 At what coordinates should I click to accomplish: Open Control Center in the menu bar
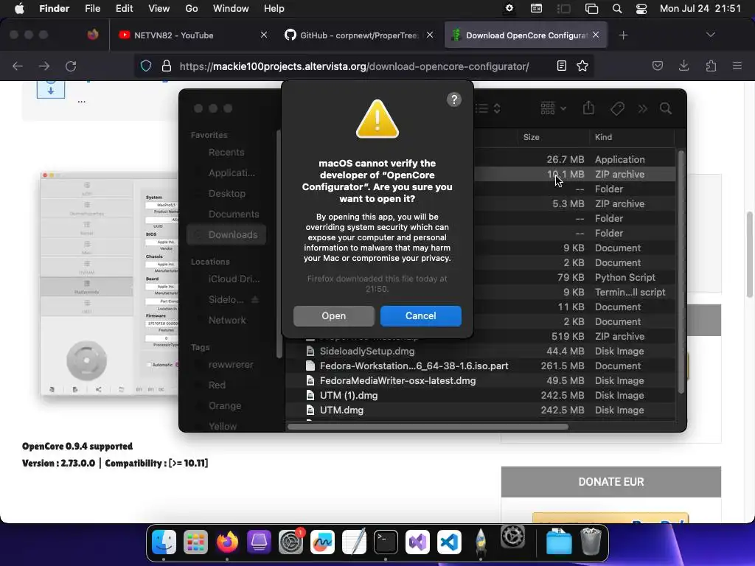pyautogui.click(x=641, y=9)
